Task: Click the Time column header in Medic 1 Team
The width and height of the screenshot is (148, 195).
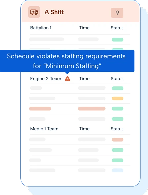Action: tap(84, 129)
